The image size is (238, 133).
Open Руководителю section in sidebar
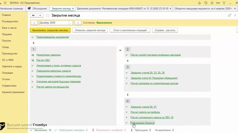click(x=10, y=21)
